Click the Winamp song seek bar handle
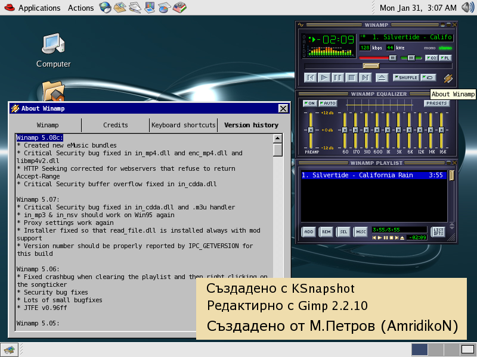 371,65
